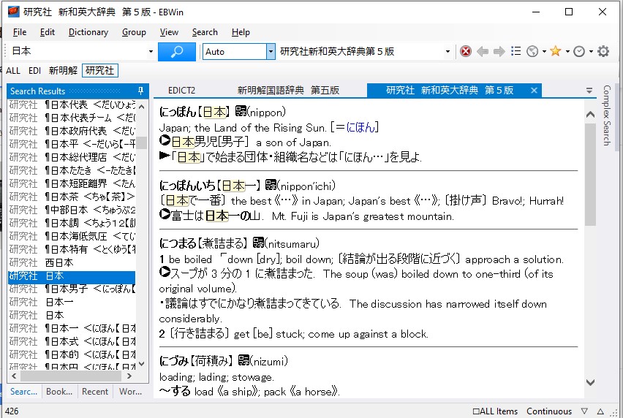
Task: Switch to the Bookmark bottom tab
Action: (59, 392)
